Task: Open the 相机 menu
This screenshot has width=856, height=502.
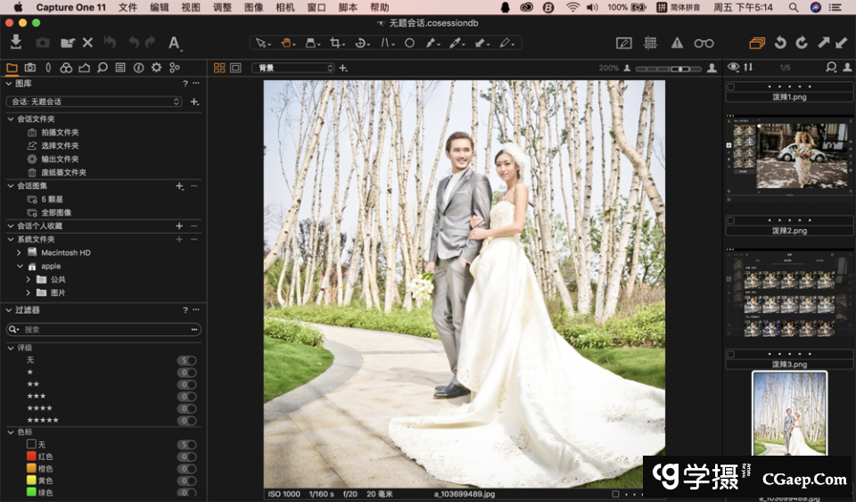Action: pos(285,7)
